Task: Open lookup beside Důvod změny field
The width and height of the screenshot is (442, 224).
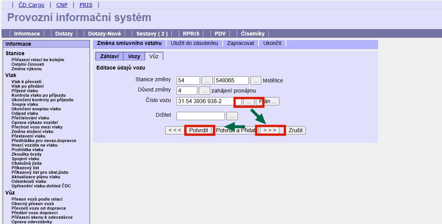Action: click(204, 91)
